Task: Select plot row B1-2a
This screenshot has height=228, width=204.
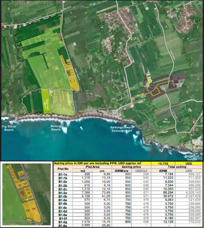Action: [x=128, y=182]
